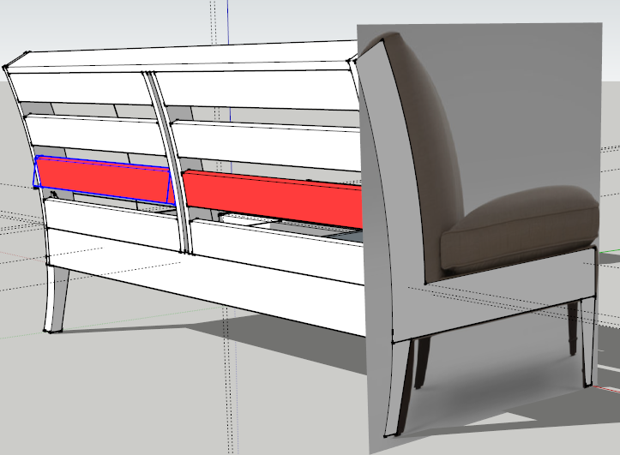
Task: Select the curved frame leg at bottom-left
Action: pos(55,299)
